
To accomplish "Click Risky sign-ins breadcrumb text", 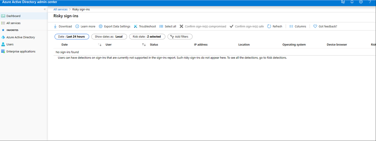I will click(x=81, y=9).
